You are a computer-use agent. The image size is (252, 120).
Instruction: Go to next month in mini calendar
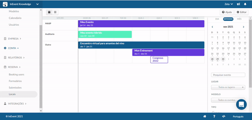(243, 27)
